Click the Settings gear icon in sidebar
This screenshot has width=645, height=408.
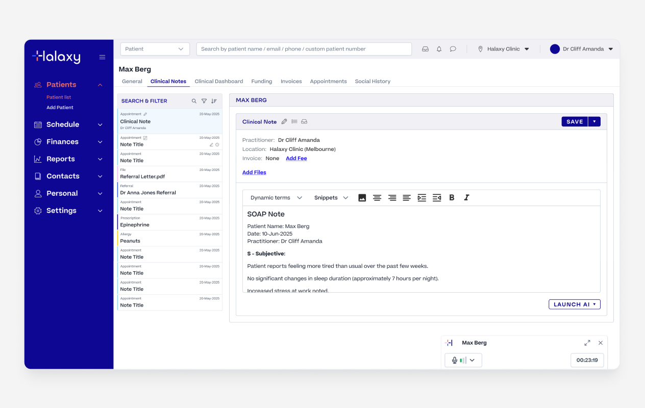click(x=38, y=211)
